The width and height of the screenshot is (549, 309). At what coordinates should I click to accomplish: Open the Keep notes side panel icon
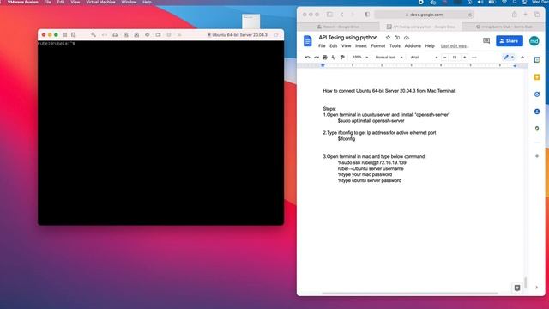[537, 77]
